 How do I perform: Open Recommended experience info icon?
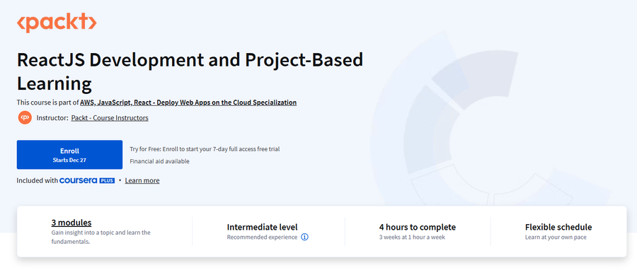pos(304,237)
